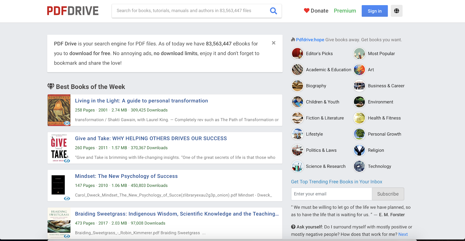Choose the Lifestyle category icon
This screenshot has height=241, width=465.
[297, 134]
